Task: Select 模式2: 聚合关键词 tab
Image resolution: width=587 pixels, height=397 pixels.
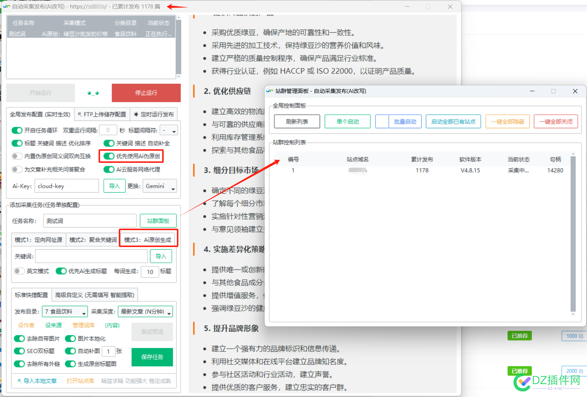Action: [93, 240]
